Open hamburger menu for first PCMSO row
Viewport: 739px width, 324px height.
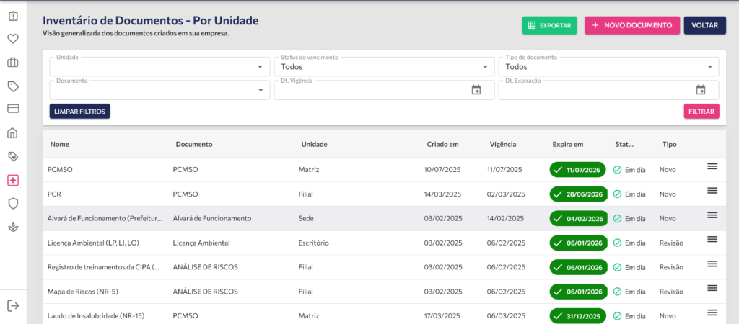coord(712,166)
